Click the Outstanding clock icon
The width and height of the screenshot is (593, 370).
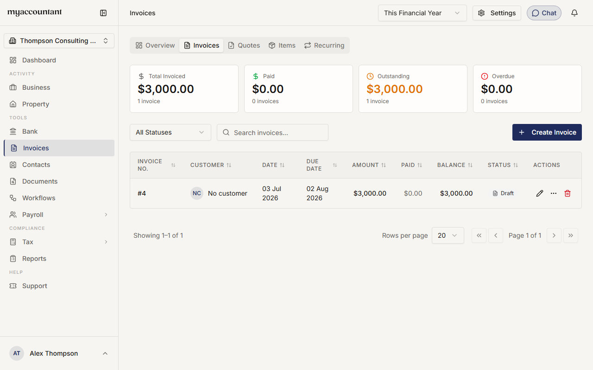[370, 76]
